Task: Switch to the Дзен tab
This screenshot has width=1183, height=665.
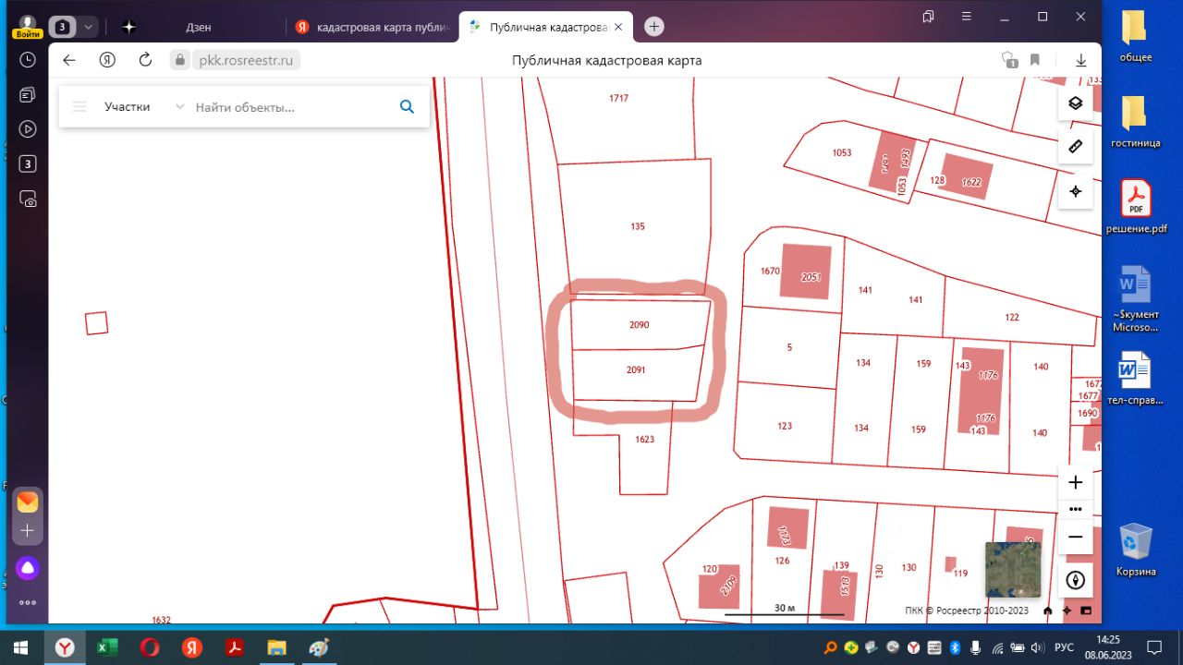Action: pos(198,27)
